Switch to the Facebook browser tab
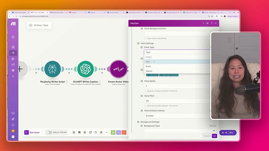 tap(96, 13)
